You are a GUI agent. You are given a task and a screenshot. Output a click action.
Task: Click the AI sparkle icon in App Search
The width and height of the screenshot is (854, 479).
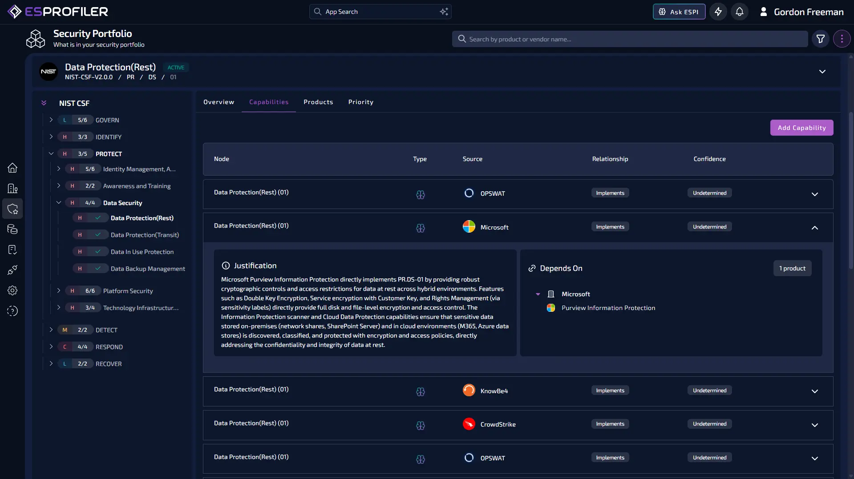pos(444,12)
